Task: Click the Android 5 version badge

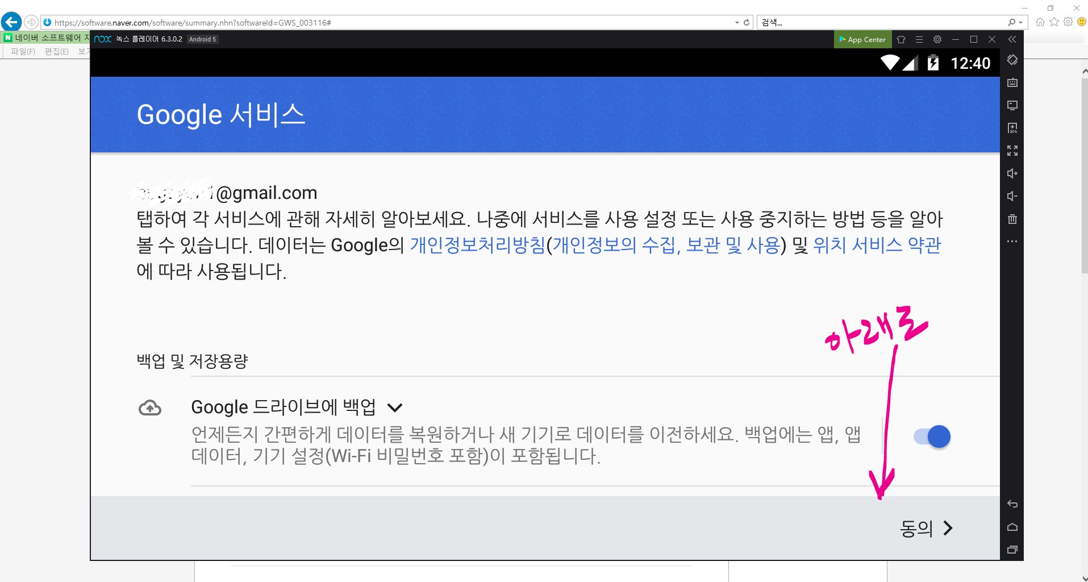Action: point(203,39)
